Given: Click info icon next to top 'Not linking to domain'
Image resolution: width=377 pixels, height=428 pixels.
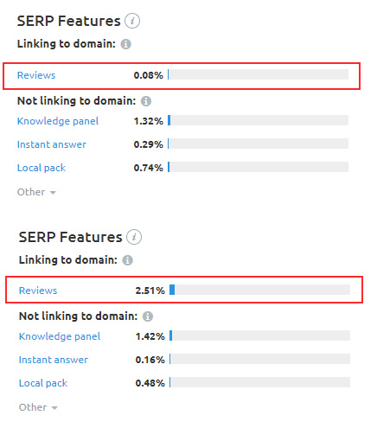Looking at the screenshot, I should 146,101.
